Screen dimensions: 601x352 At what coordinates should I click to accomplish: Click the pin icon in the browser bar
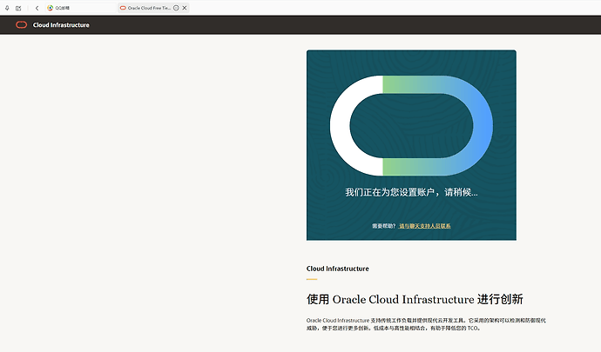(7, 8)
